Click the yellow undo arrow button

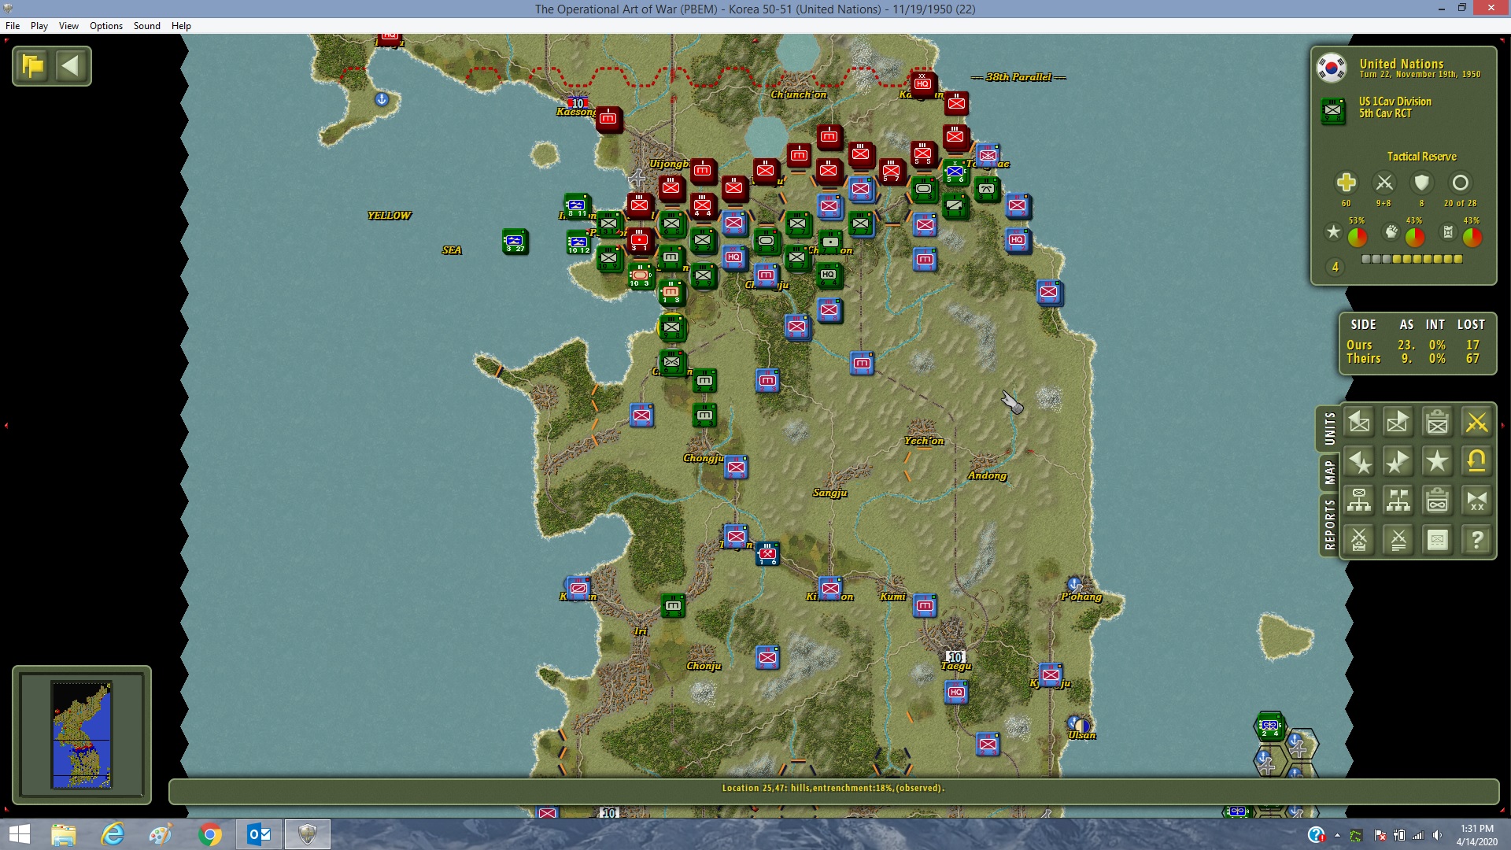(1476, 461)
